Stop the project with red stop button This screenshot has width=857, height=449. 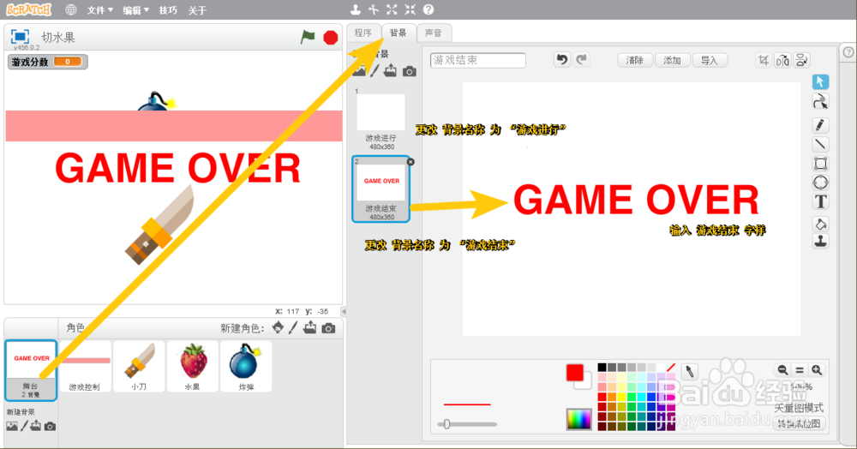click(331, 37)
